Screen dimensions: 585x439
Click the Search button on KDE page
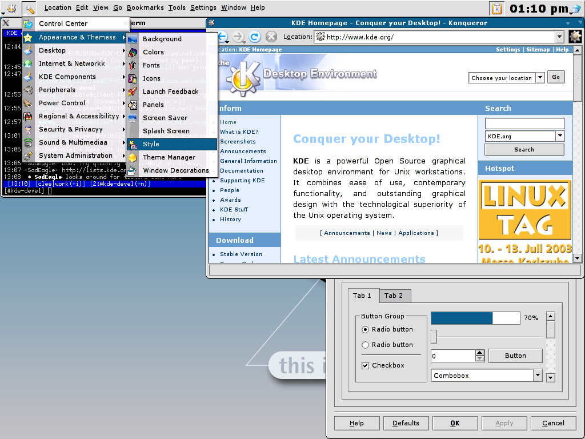524,149
